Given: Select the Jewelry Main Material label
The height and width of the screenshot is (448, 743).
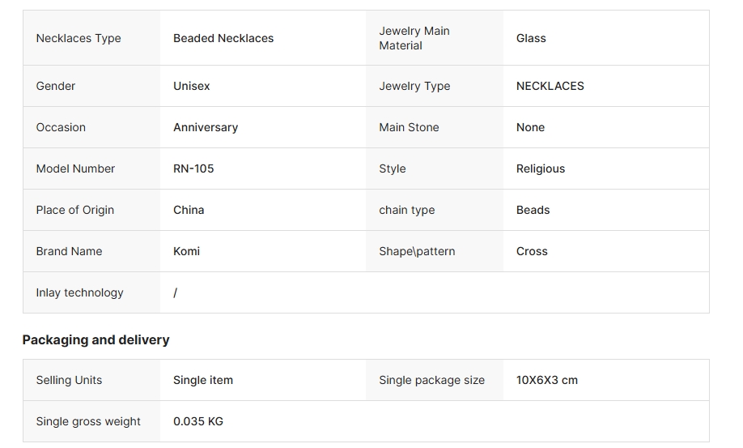Looking at the screenshot, I should tap(414, 38).
